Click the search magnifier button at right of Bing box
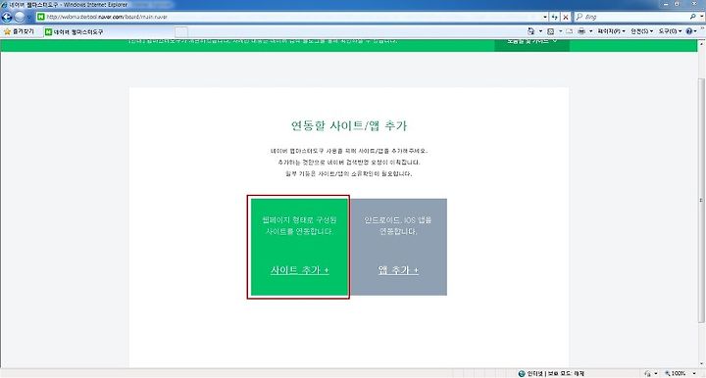Viewport: 706px width, 378px height. (x=692, y=17)
